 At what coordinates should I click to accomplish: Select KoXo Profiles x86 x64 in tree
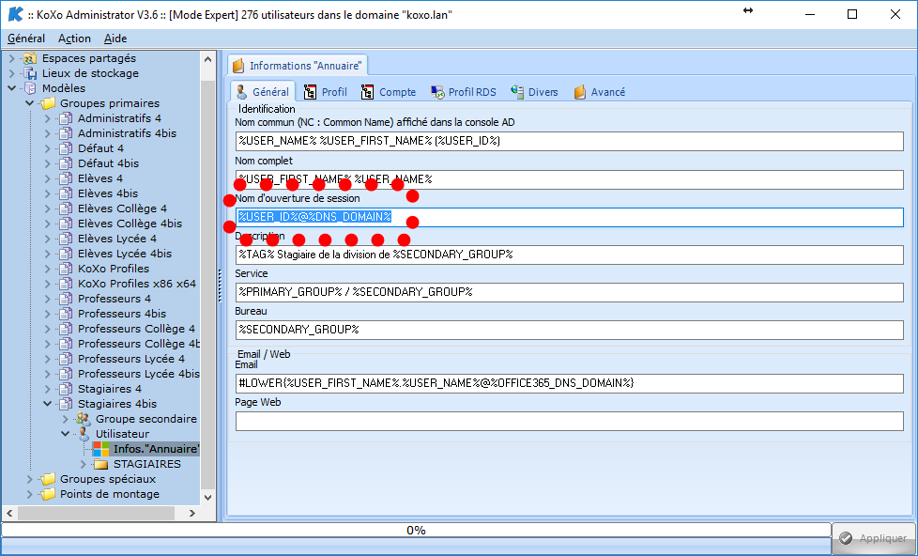pyautogui.click(x=137, y=285)
